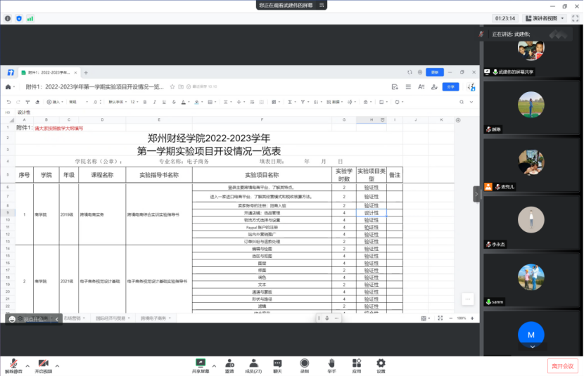Open cell Borders tool
Viewport: 584px width, 376px height.
(210, 102)
